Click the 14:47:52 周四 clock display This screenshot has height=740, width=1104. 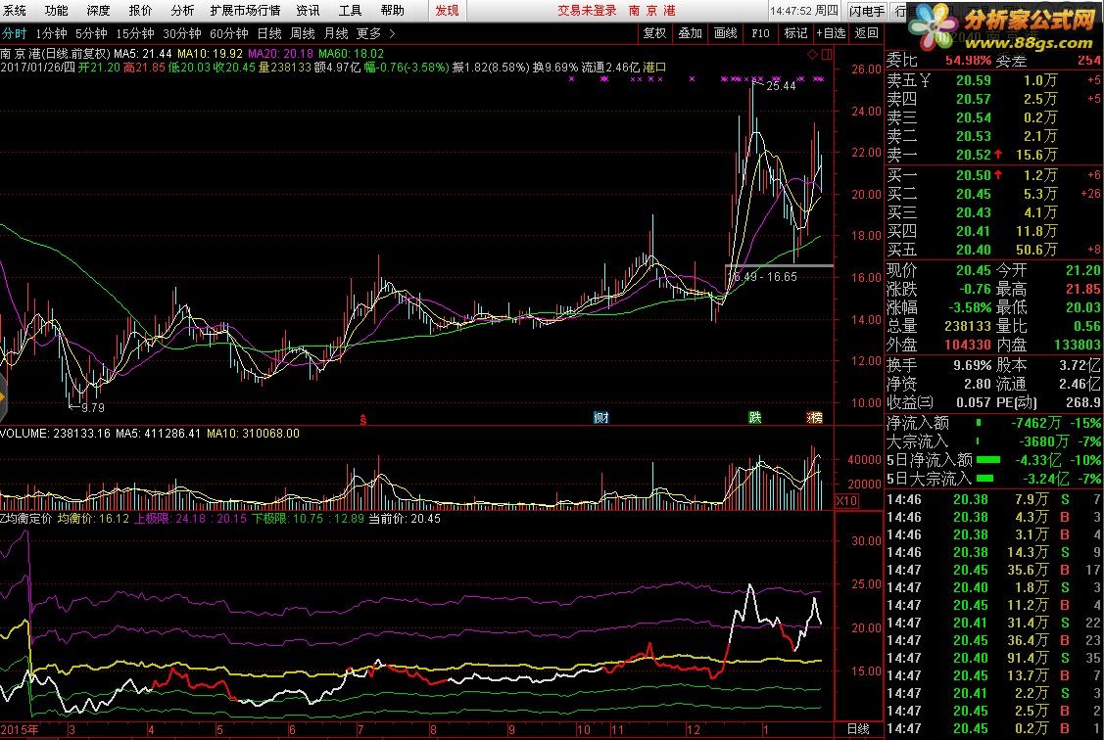coord(804,11)
